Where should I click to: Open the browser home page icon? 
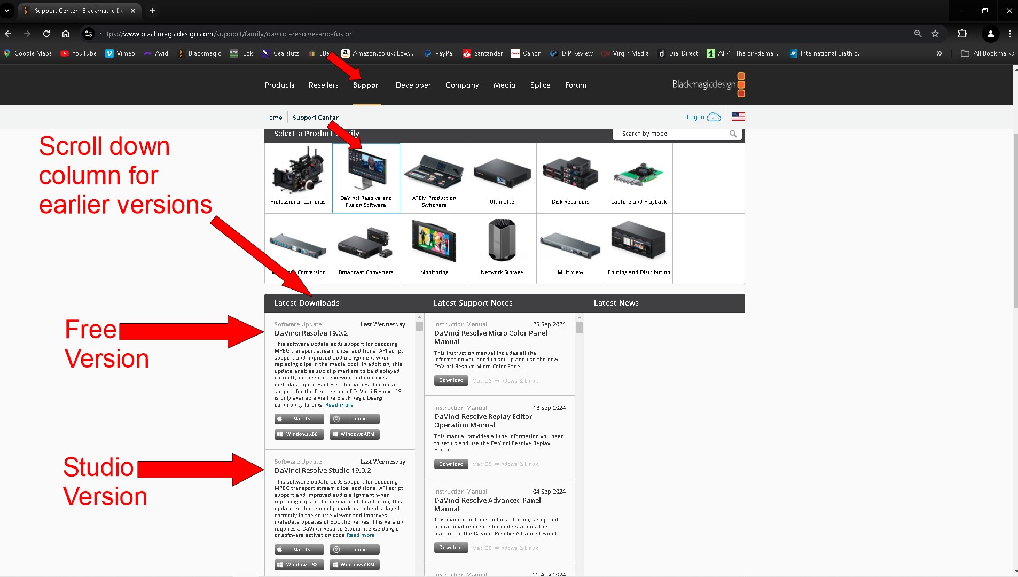click(66, 34)
